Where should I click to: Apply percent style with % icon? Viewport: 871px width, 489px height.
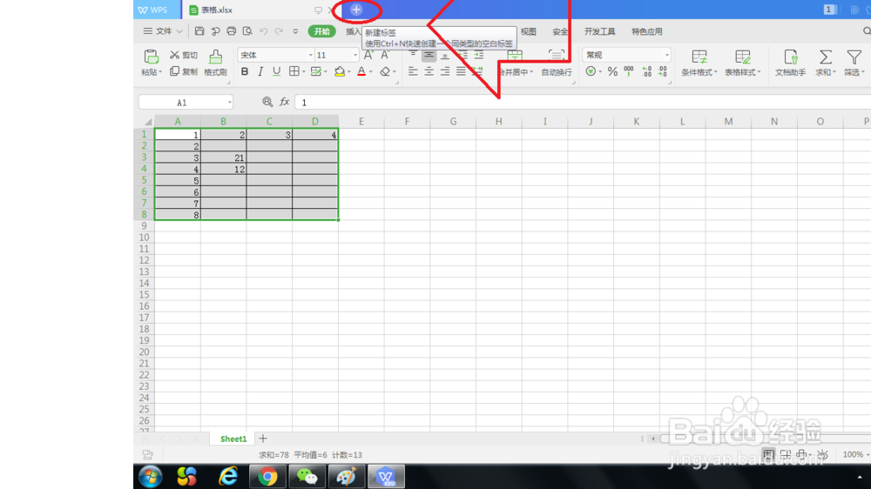pos(612,71)
